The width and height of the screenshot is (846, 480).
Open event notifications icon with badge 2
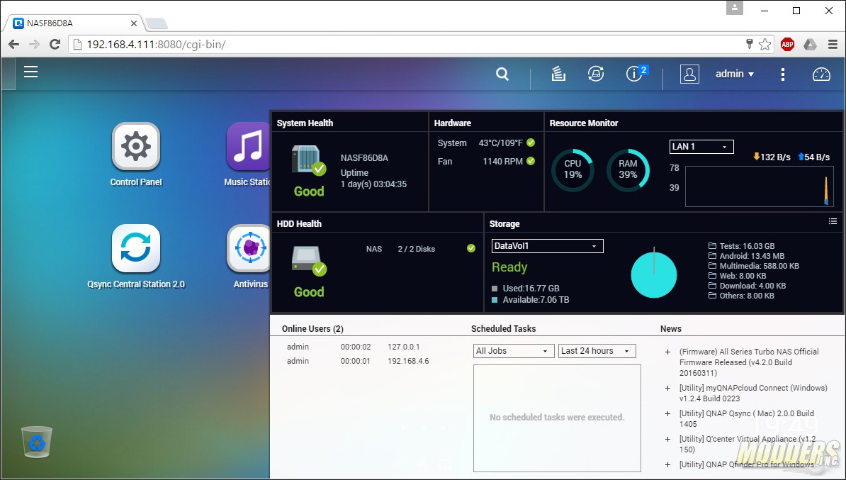[x=636, y=74]
